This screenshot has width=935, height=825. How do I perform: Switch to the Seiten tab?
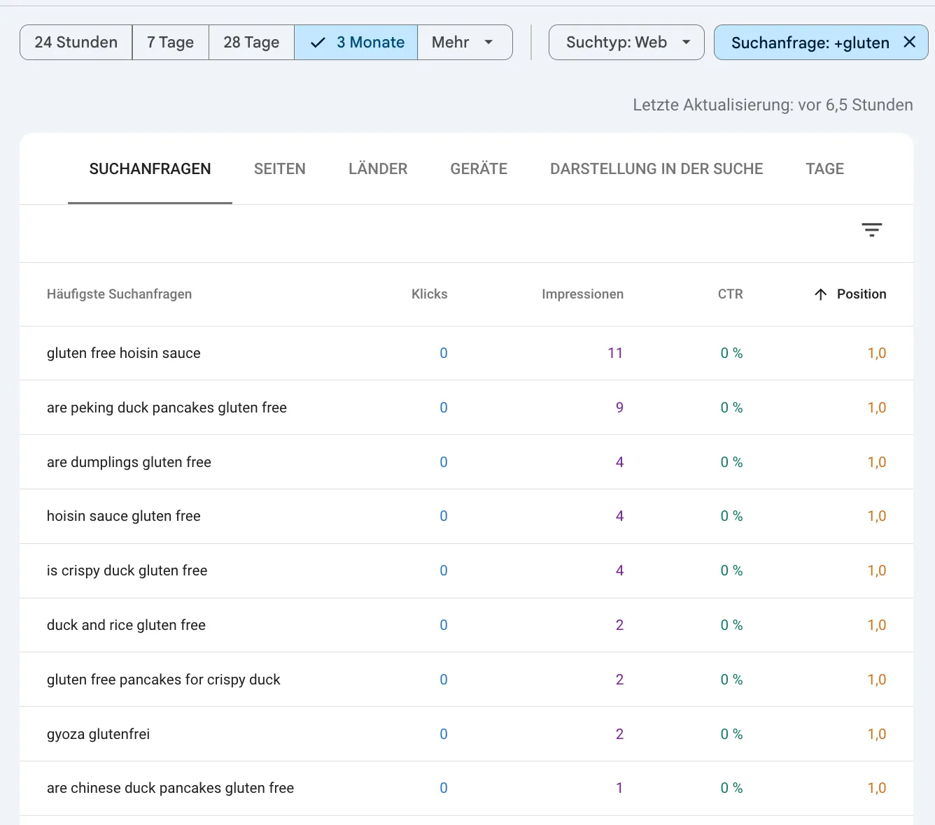[279, 168]
